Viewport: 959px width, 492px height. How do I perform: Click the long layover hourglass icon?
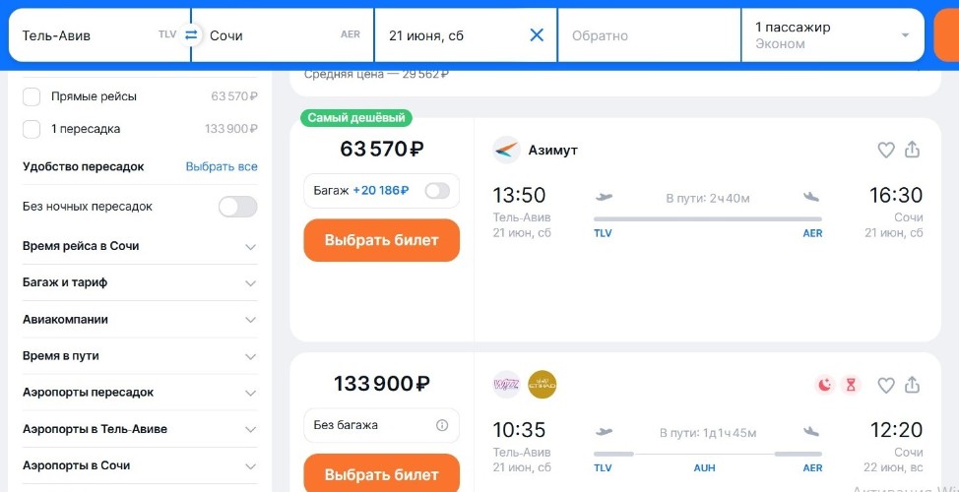851,385
